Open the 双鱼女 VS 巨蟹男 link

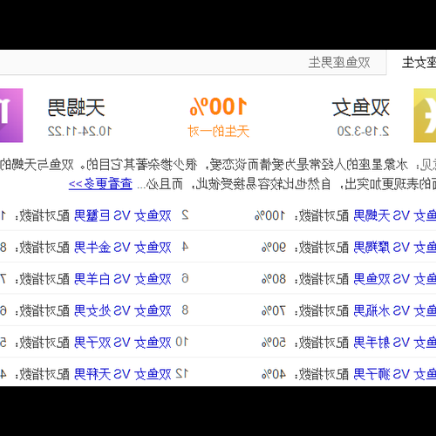click(123, 215)
